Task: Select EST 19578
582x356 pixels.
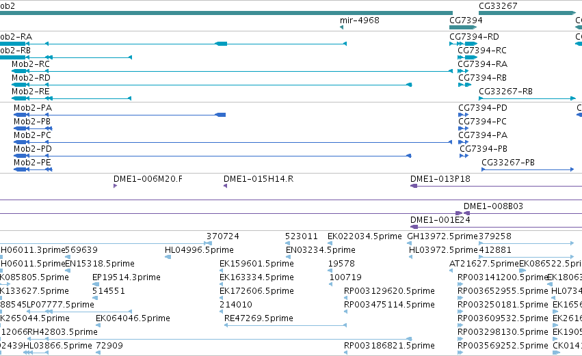Action: 341,264
